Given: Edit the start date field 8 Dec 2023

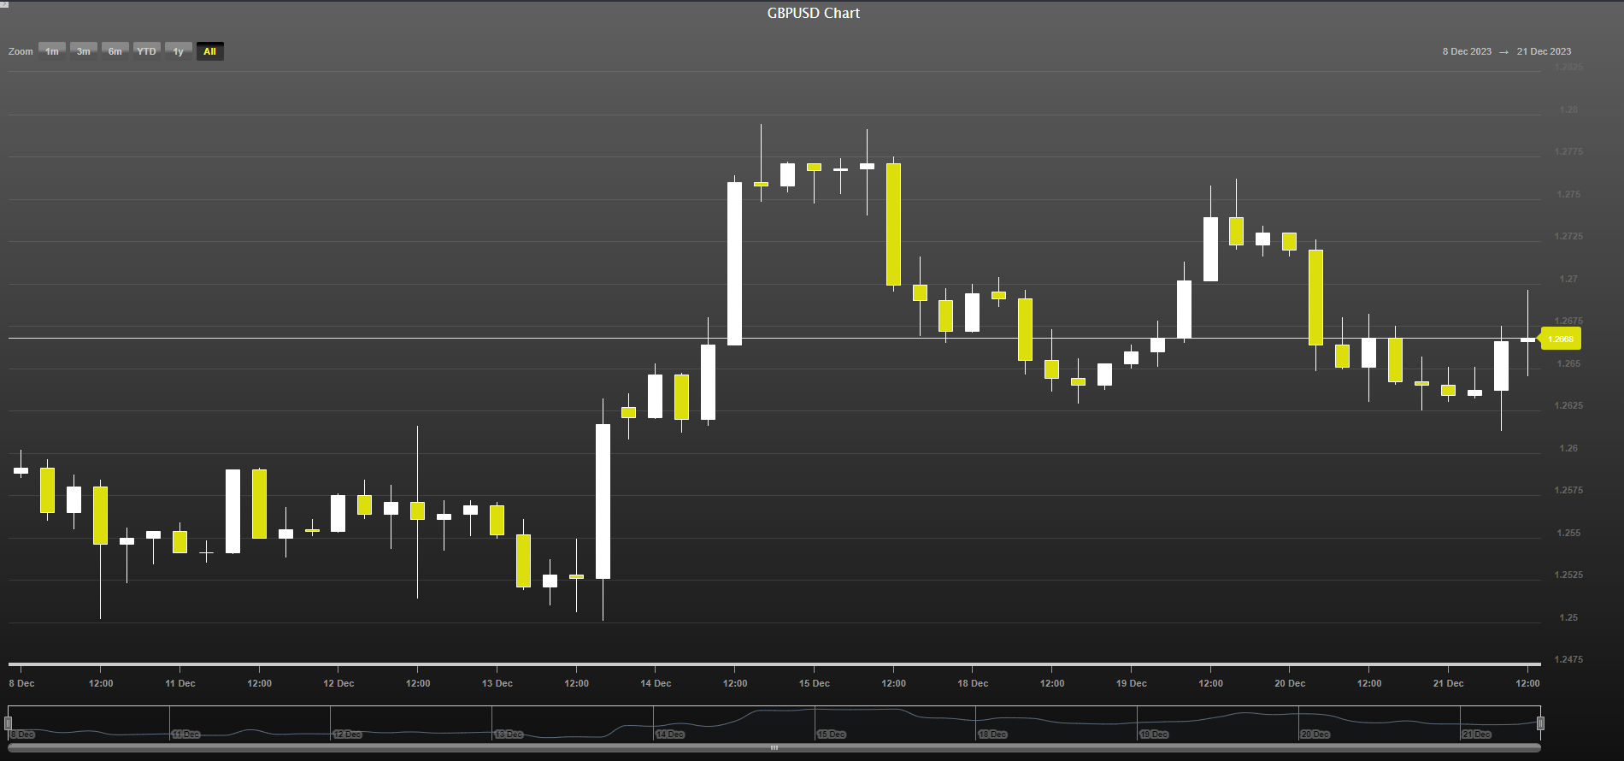Looking at the screenshot, I should [x=1467, y=51].
